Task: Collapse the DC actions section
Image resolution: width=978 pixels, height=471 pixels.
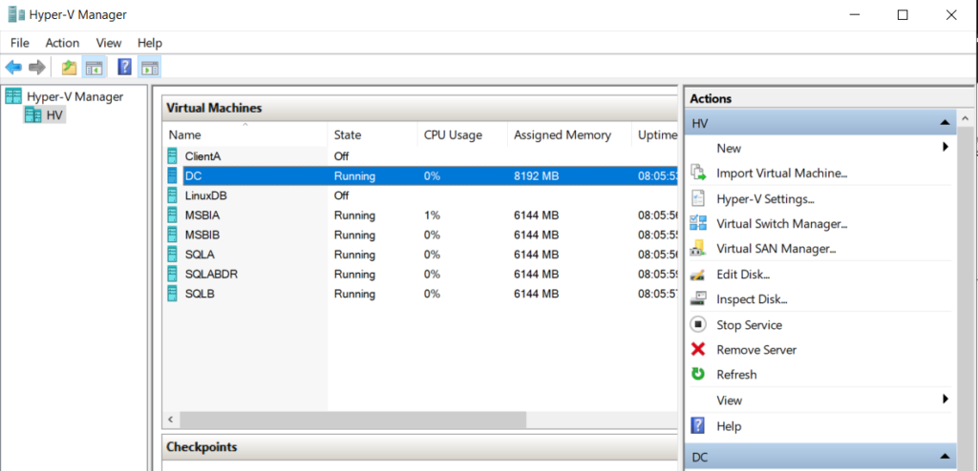Action: (944, 457)
